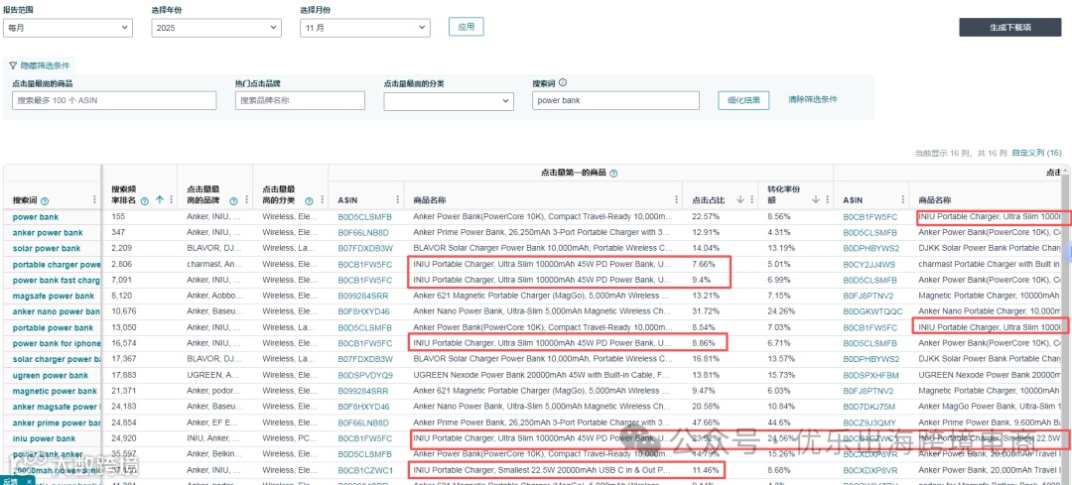Image resolution: width=1072 pixels, height=485 pixels.
Task: Open the magnetic power bank search term
Action: (x=55, y=392)
